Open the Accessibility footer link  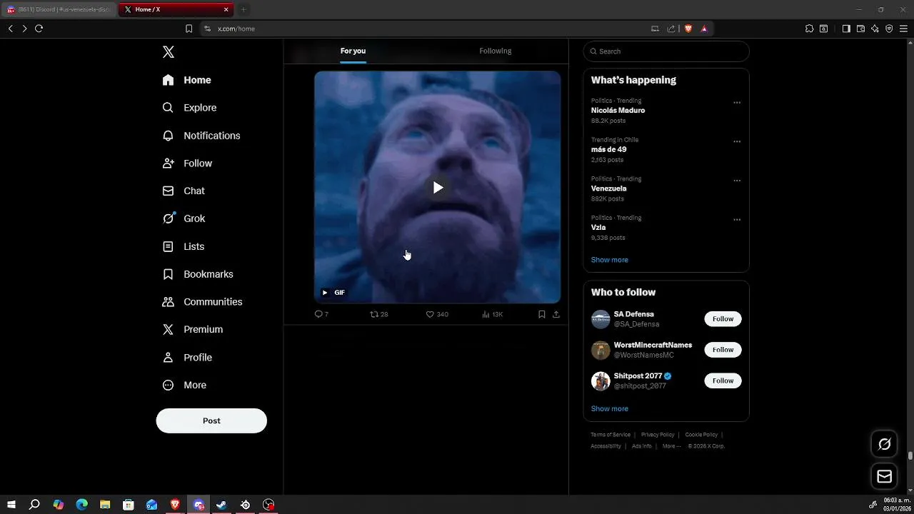[x=606, y=446]
